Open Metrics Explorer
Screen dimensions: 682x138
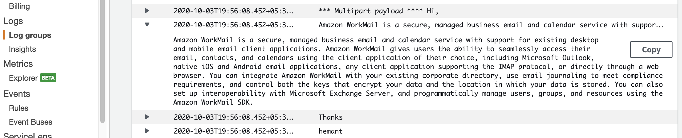(x=23, y=78)
